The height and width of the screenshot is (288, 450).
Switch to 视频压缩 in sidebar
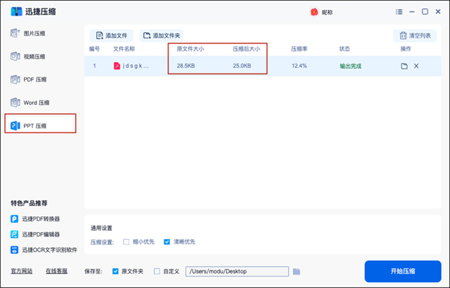click(28, 57)
